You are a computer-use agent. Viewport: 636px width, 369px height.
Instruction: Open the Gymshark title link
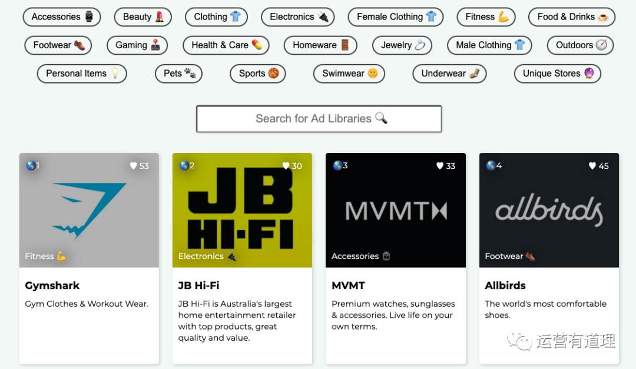click(52, 285)
